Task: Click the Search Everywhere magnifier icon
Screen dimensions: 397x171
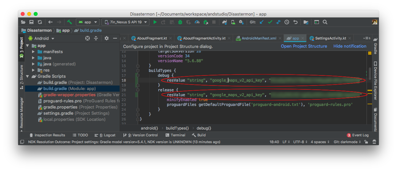Action: 325,22
